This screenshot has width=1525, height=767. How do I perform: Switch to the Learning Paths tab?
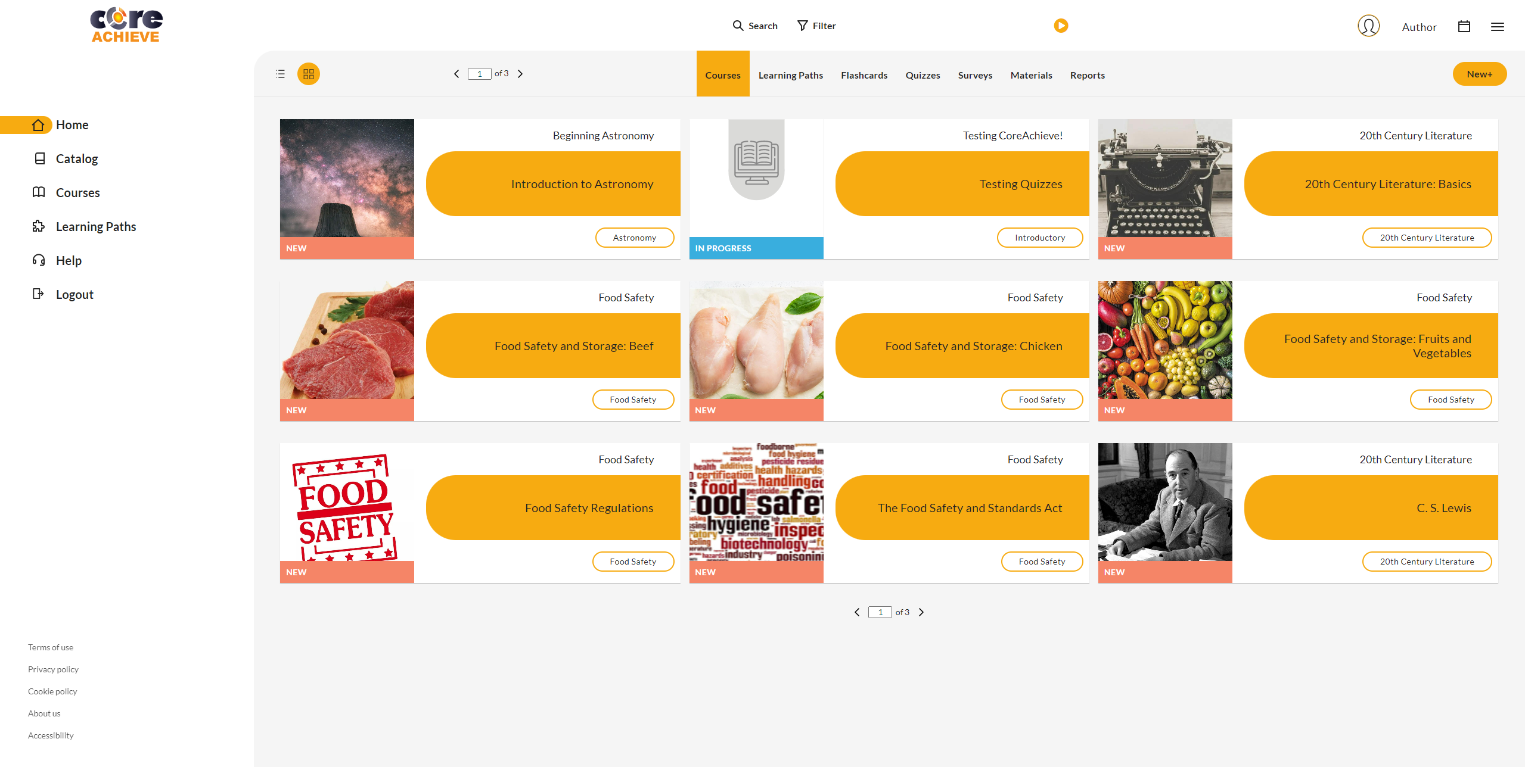pyautogui.click(x=789, y=74)
